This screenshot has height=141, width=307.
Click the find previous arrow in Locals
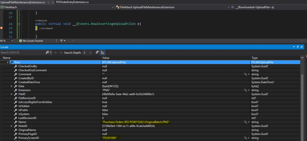56,52
